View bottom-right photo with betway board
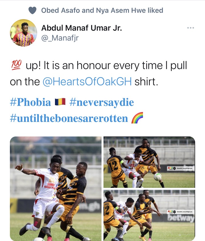Screen dimensions: 205x241 click(149, 215)
